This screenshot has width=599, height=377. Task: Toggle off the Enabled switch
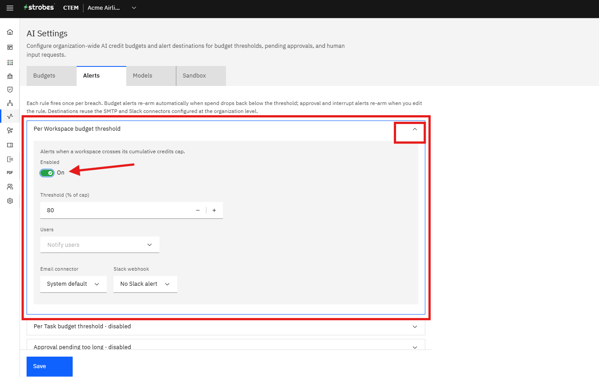point(47,173)
